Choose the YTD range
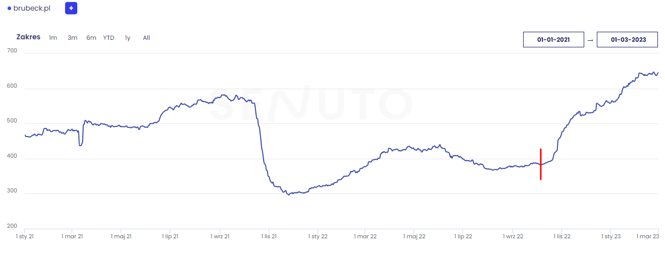665x265 pixels. (x=109, y=38)
